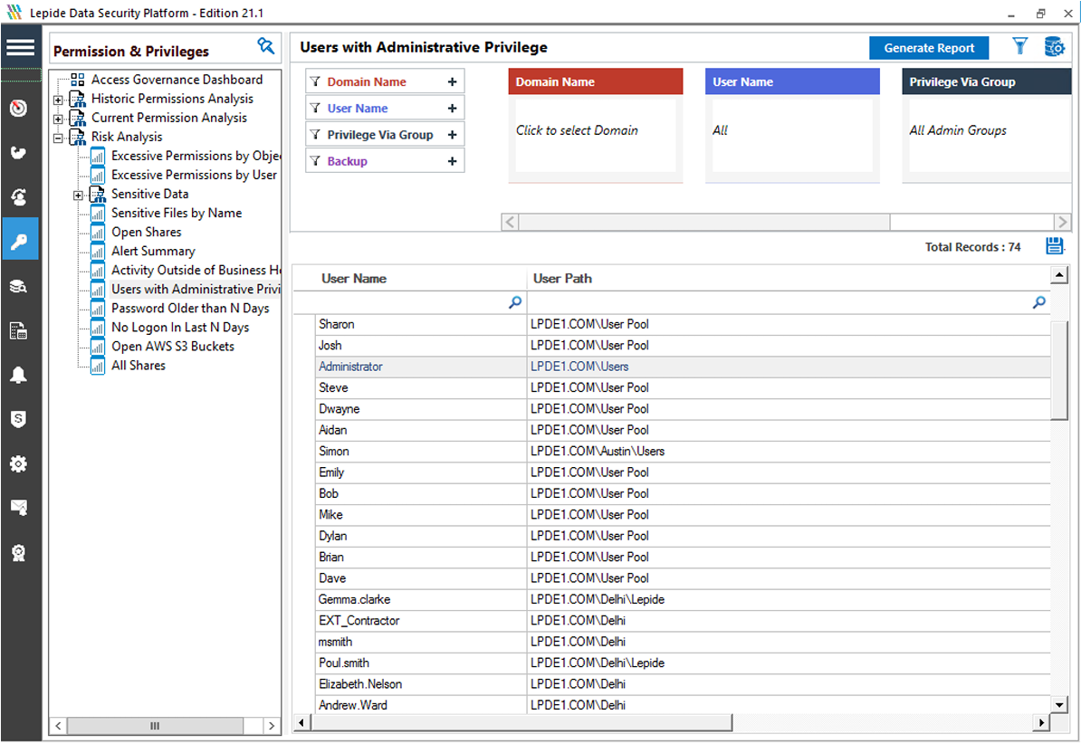Click the settings gear in sidebar

point(19,464)
